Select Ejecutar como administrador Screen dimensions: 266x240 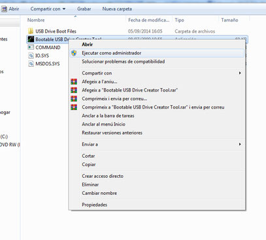pos(157,53)
